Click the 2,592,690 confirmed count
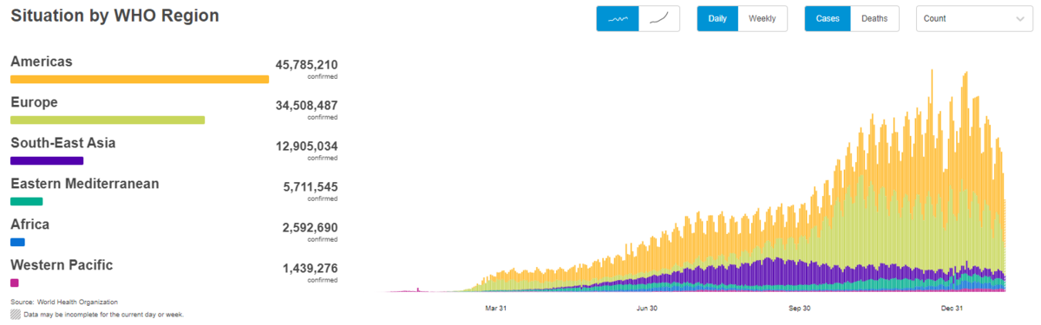 tap(310, 228)
